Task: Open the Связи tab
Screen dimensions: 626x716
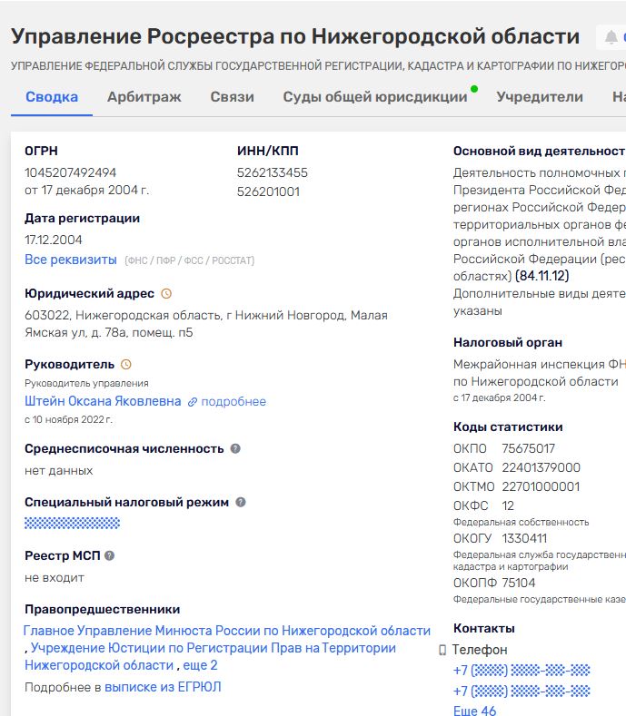Action: pyautogui.click(x=232, y=97)
